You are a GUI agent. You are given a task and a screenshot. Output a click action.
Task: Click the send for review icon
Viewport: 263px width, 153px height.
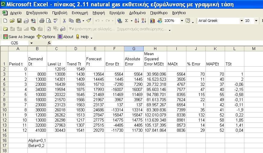click(63, 29)
